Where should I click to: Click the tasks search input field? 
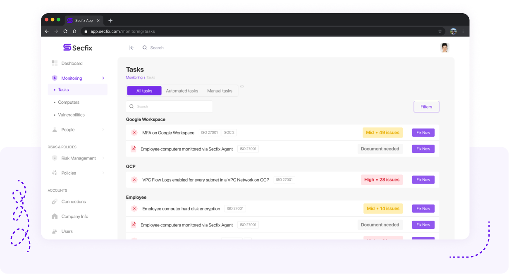point(170,107)
